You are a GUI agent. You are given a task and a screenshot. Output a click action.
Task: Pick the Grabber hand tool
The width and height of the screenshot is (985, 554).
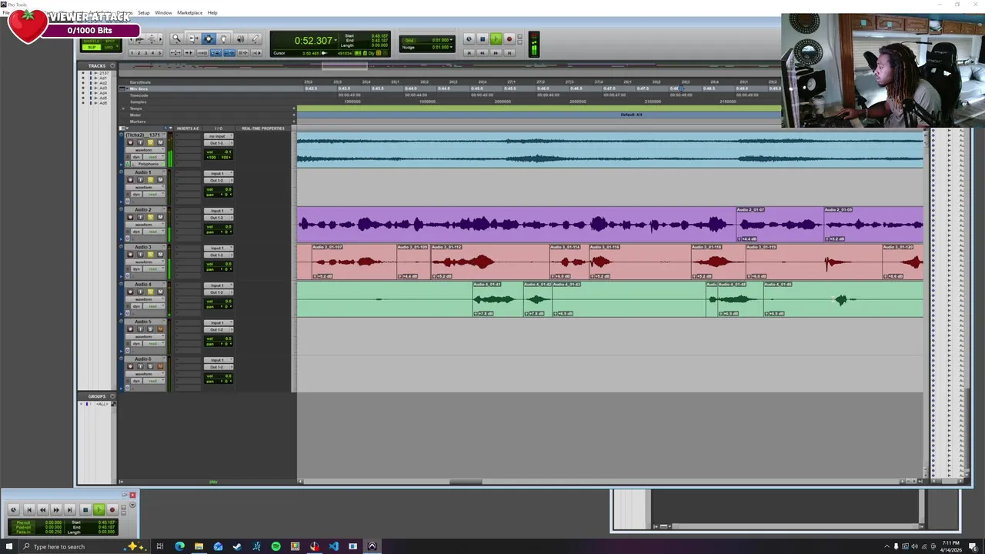tap(223, 38)
